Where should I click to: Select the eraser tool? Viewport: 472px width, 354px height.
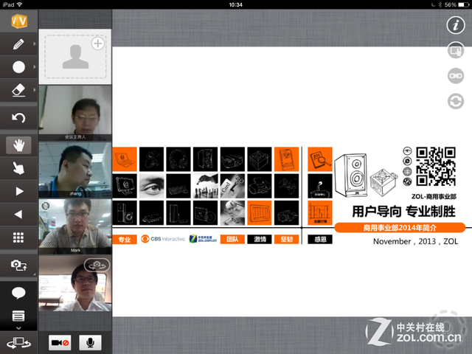pos(18,90)
